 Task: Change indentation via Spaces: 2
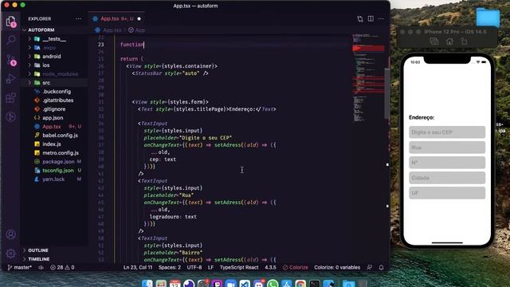point(170,268)
